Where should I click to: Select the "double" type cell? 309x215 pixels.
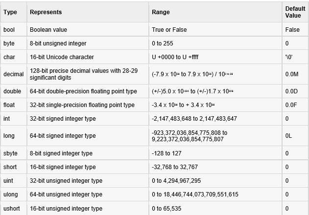pos(12,91)
